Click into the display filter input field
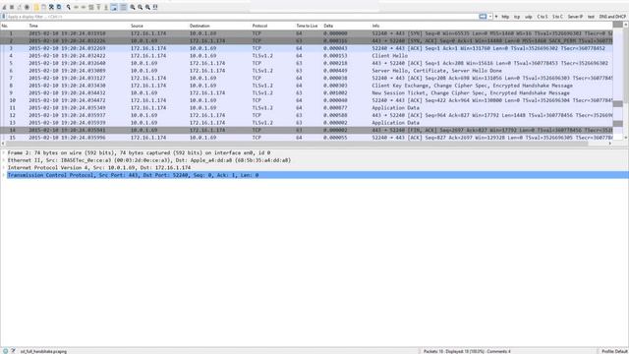 243,17
